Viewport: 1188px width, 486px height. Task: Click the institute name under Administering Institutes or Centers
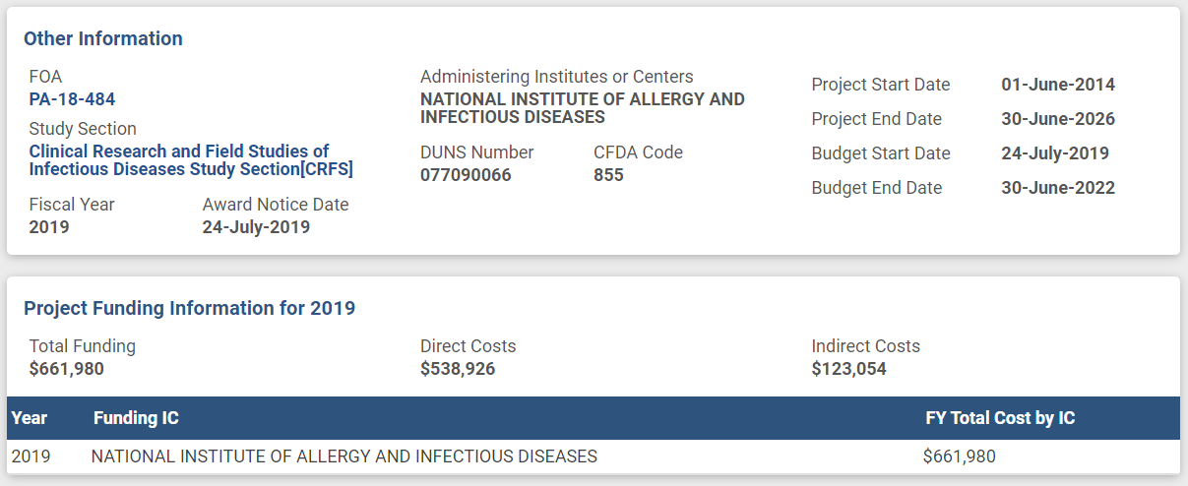(582, 108)
